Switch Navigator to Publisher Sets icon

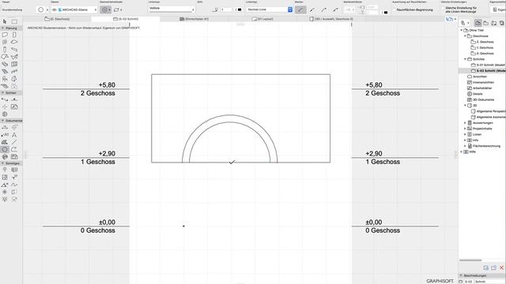pos(501,23)
